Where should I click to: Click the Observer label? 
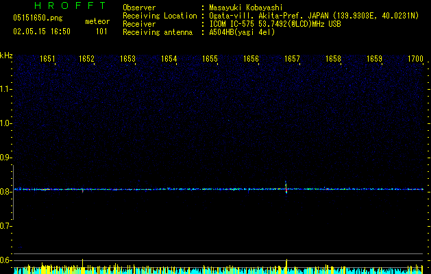(139, 8)
